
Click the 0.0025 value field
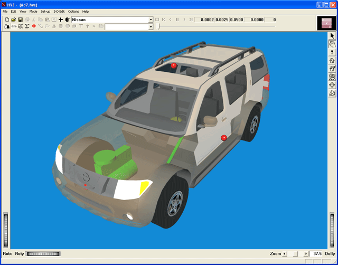pos(222,20)
